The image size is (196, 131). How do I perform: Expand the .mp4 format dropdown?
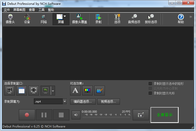65,102
